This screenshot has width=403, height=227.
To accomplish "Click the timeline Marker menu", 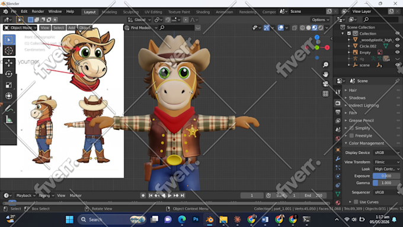I will point(76,196).
